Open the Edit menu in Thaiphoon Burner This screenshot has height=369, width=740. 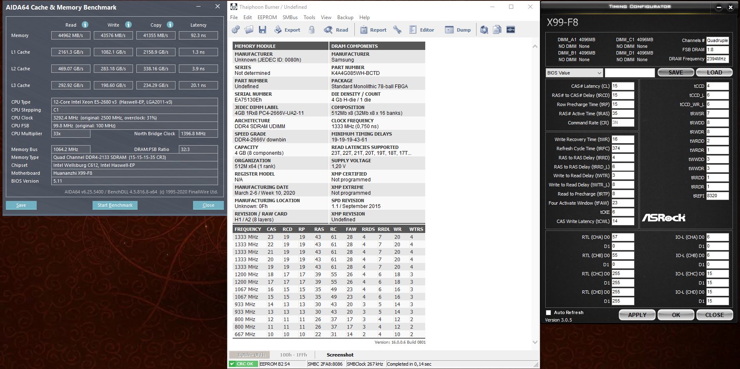[x=248, y=17]
